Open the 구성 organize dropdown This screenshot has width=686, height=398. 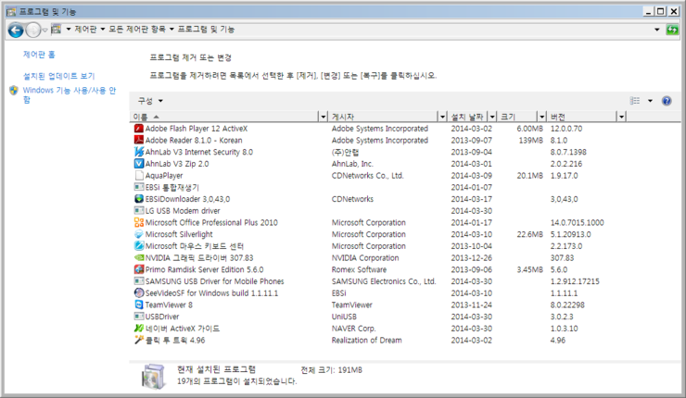pos(150,101)
